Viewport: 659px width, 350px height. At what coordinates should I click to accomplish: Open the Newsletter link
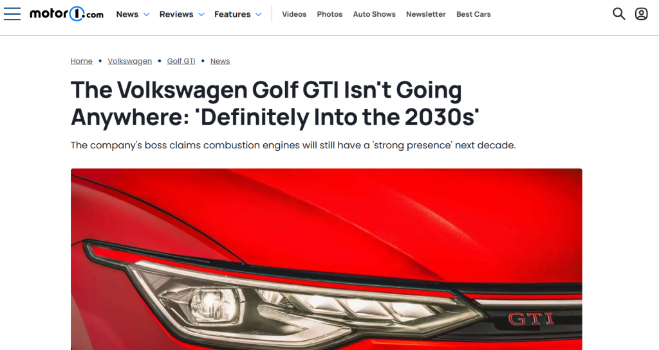pyautogui.click(x=426, y=14)
